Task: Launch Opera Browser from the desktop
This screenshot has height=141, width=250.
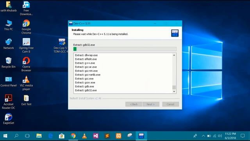Action: click(26, 64)
